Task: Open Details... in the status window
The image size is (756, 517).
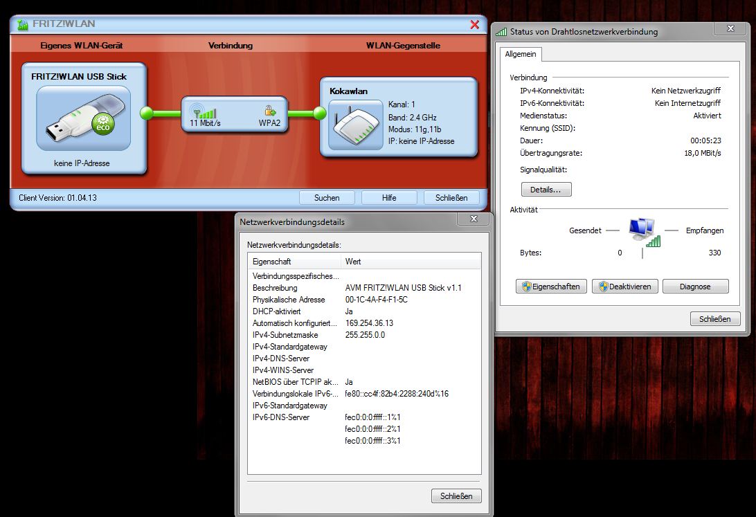Action: click(x=546, y=190)
